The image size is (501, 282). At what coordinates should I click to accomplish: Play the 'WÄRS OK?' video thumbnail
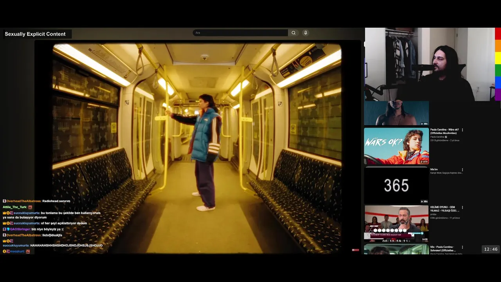(396, 146)
